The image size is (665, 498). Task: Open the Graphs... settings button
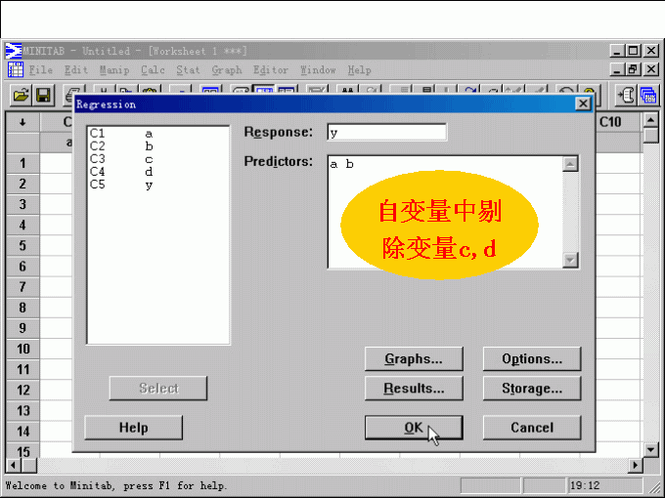coord(413,359)
